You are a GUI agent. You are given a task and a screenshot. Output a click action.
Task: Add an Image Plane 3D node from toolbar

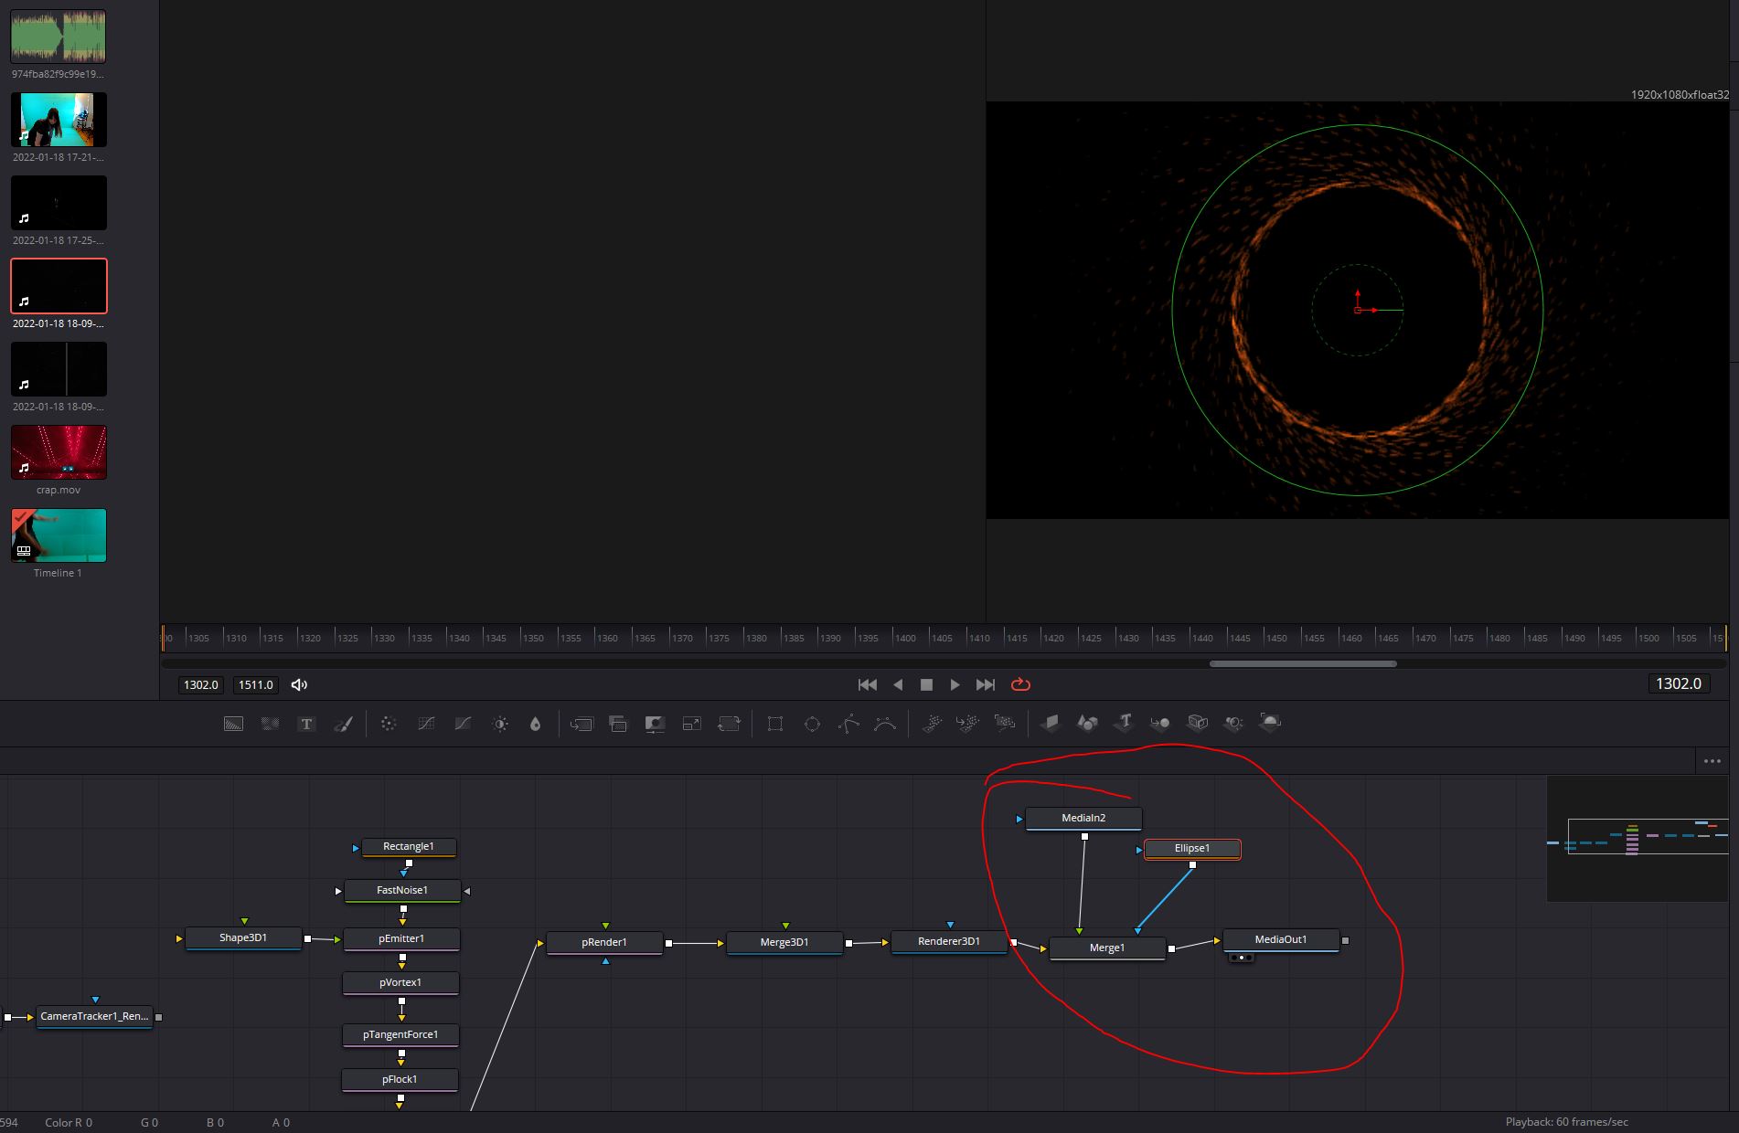pyautogui.click(x=1050, y=724)
